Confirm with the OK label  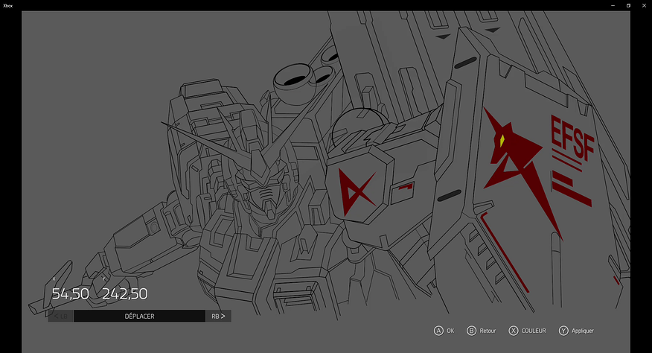(450, 331)
